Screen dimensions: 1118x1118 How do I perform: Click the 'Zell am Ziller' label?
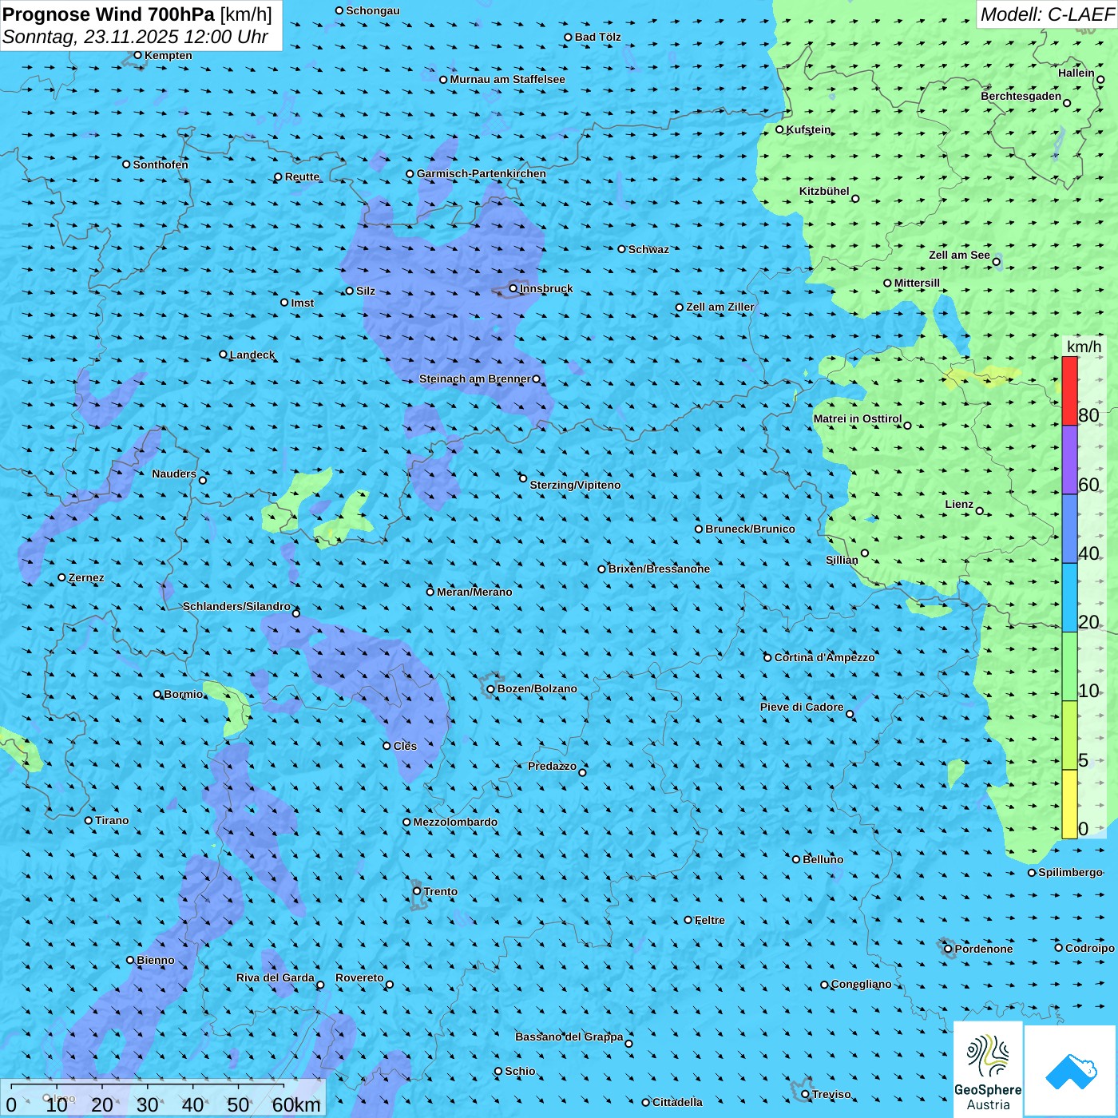(x=720, y=307)
